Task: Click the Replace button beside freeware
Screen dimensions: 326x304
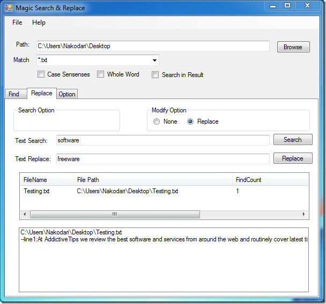Action: pos(293,158)
